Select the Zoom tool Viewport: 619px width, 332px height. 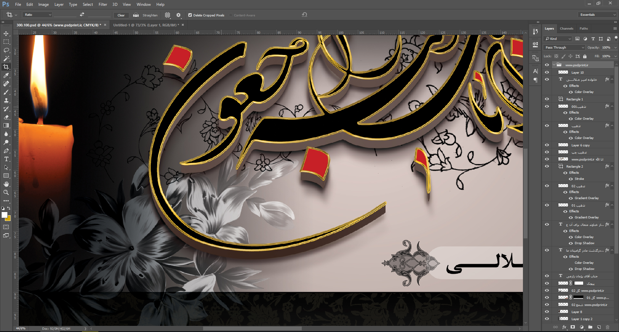pyautogui.click(x=6, y=192)
